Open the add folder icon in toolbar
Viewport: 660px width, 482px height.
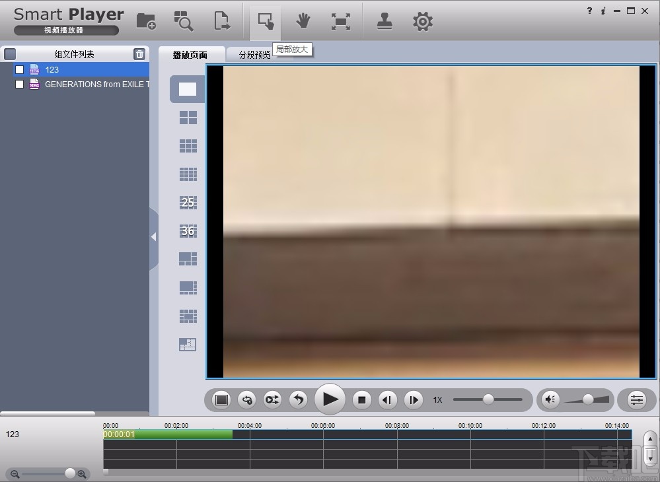coord(146,21)
